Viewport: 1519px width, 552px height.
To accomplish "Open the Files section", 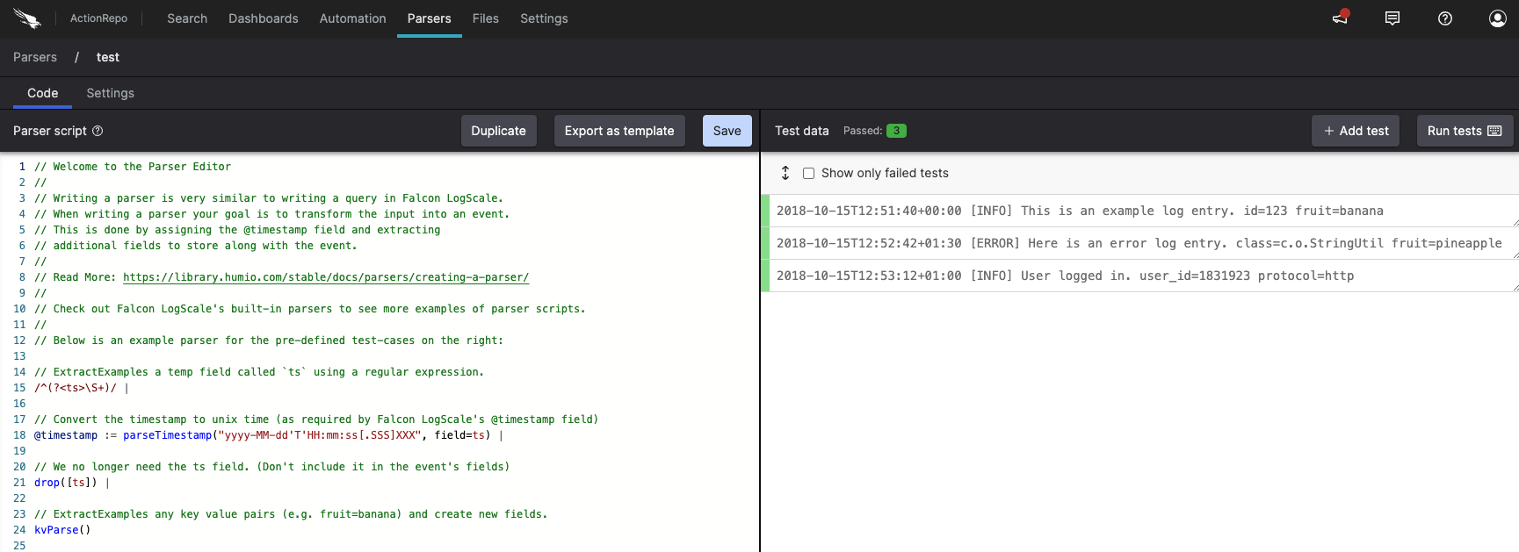I will 485,18.
